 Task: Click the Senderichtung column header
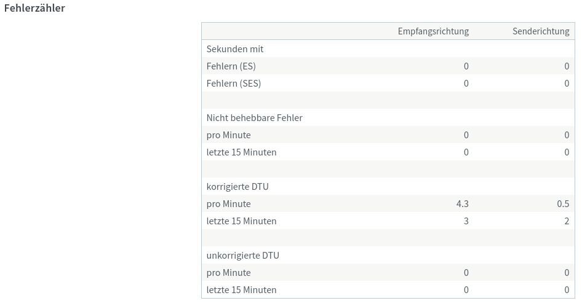coord(541,31)
